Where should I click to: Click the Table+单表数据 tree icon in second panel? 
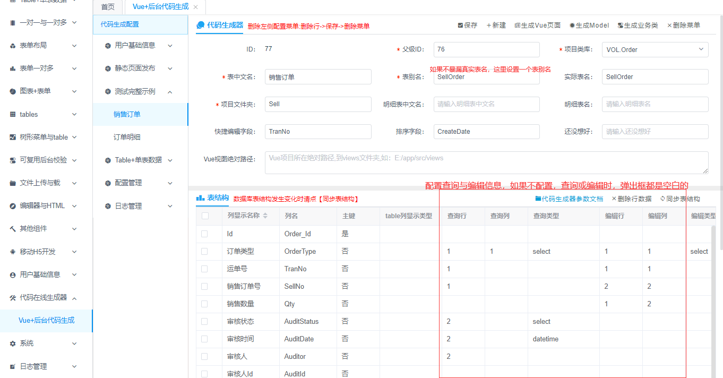[108, 160]
